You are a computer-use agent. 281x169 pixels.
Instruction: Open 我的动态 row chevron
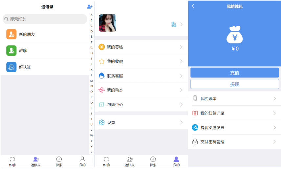181,90
